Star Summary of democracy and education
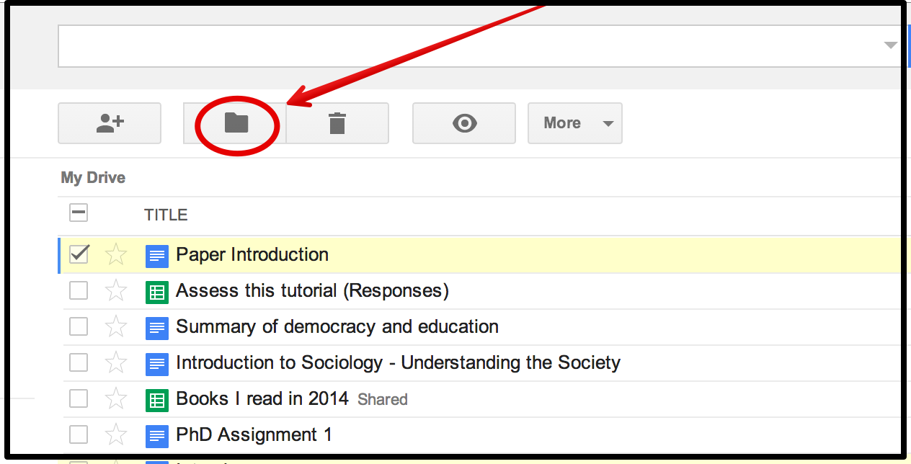 point(116,326)
